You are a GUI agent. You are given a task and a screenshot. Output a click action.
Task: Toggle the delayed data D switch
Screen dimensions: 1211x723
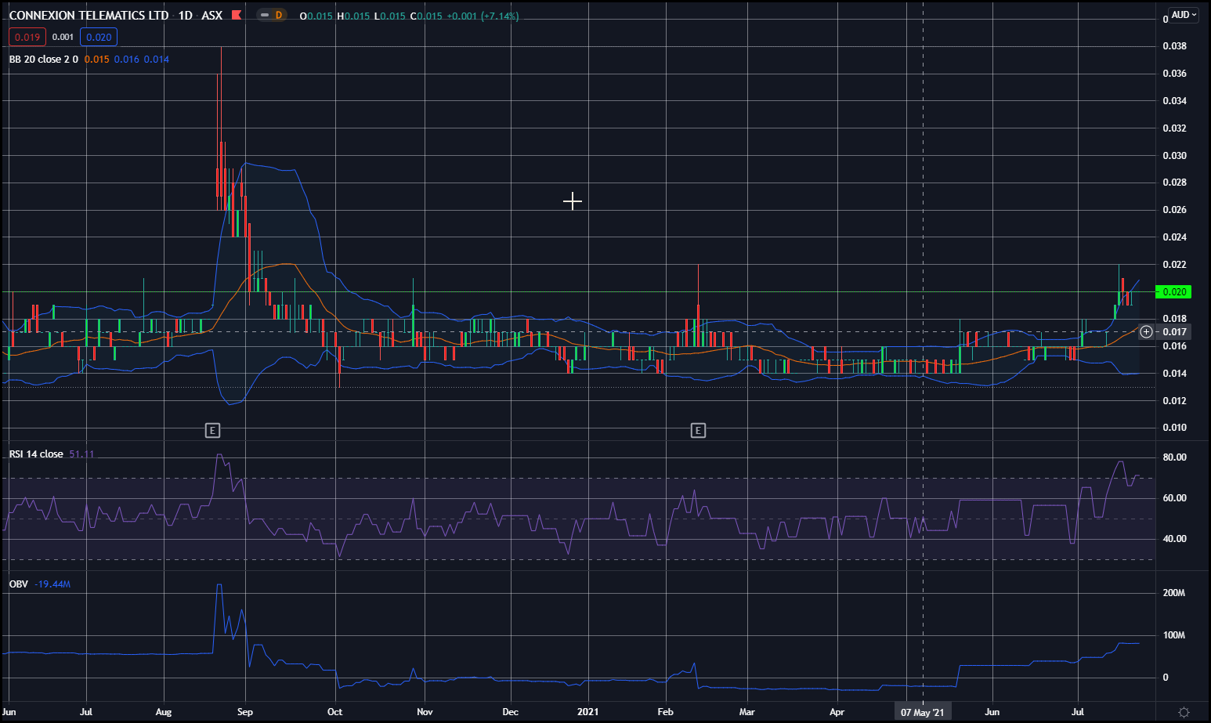(x=272, y=16)
